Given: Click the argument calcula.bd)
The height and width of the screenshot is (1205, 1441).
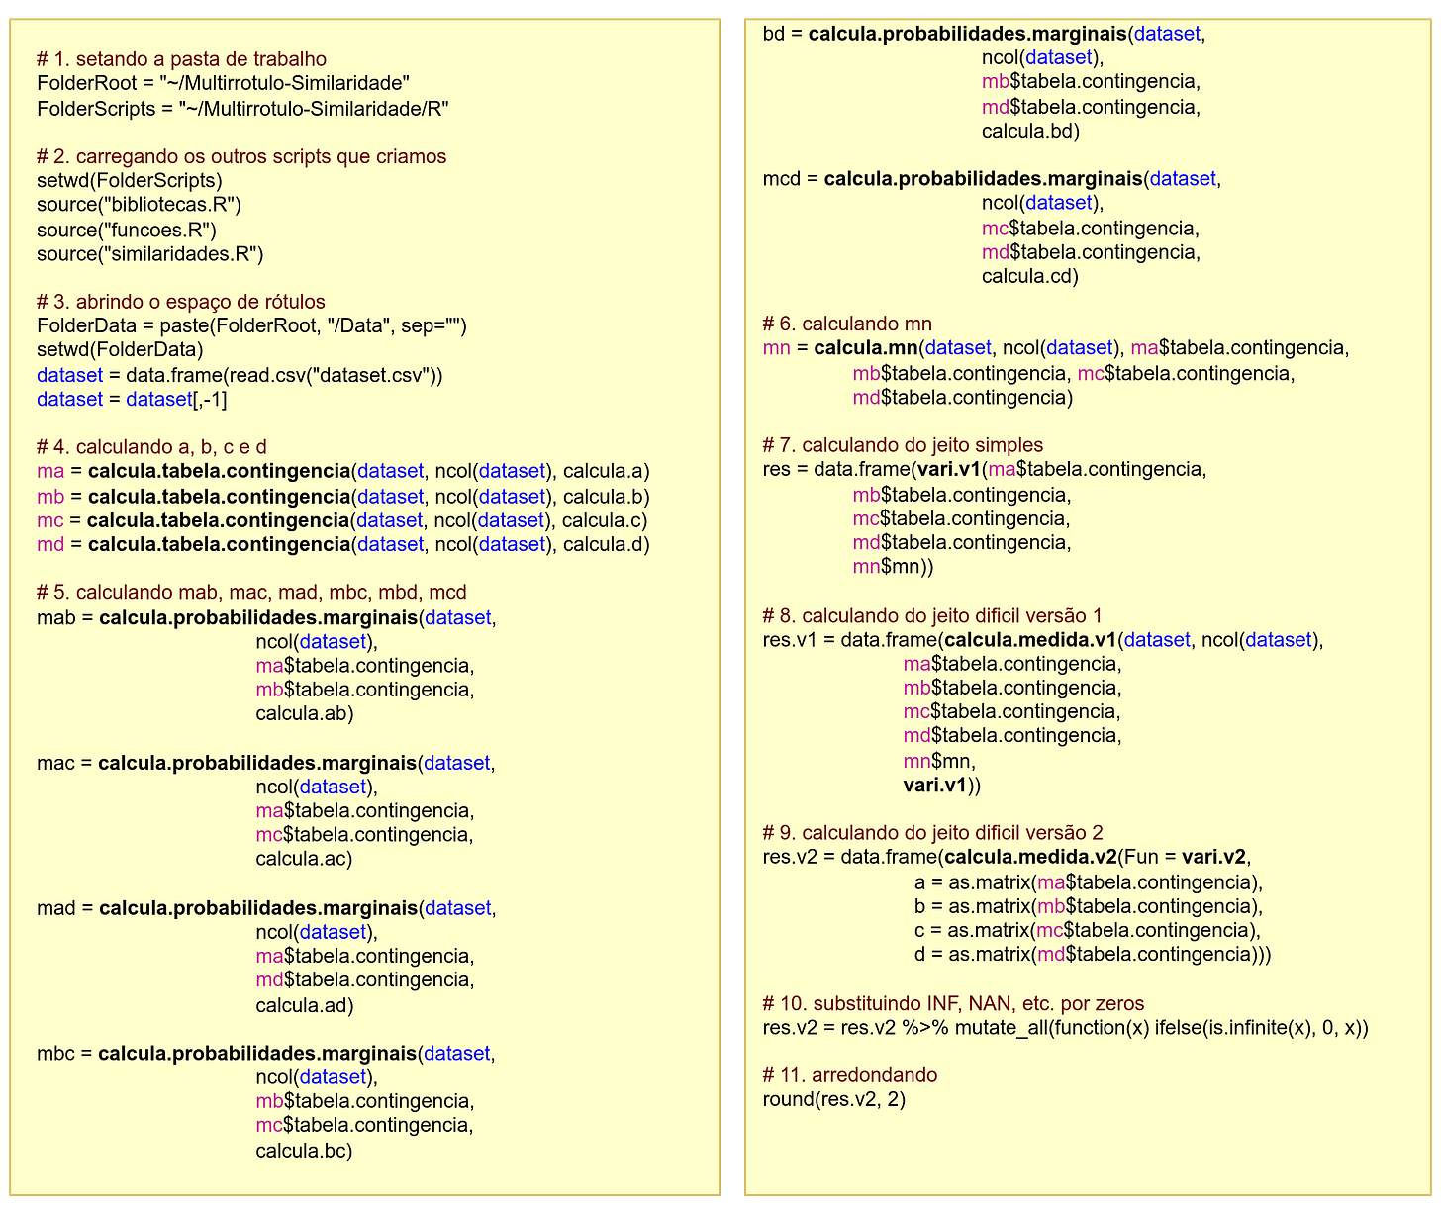Looking at the screenshot, I should pyautogui.click(x=1030, y=131).
